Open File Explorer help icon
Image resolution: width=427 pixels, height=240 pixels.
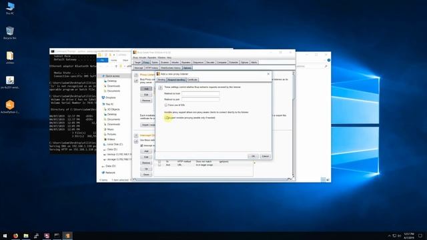pos(329,60)
